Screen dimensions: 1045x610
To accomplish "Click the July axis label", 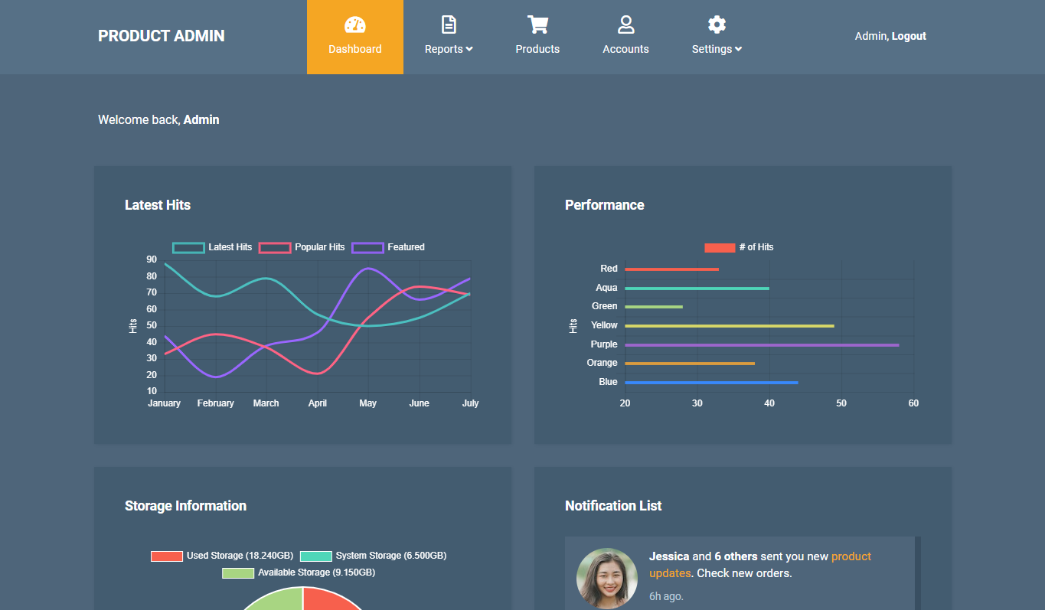I will (x=470, y=403).
